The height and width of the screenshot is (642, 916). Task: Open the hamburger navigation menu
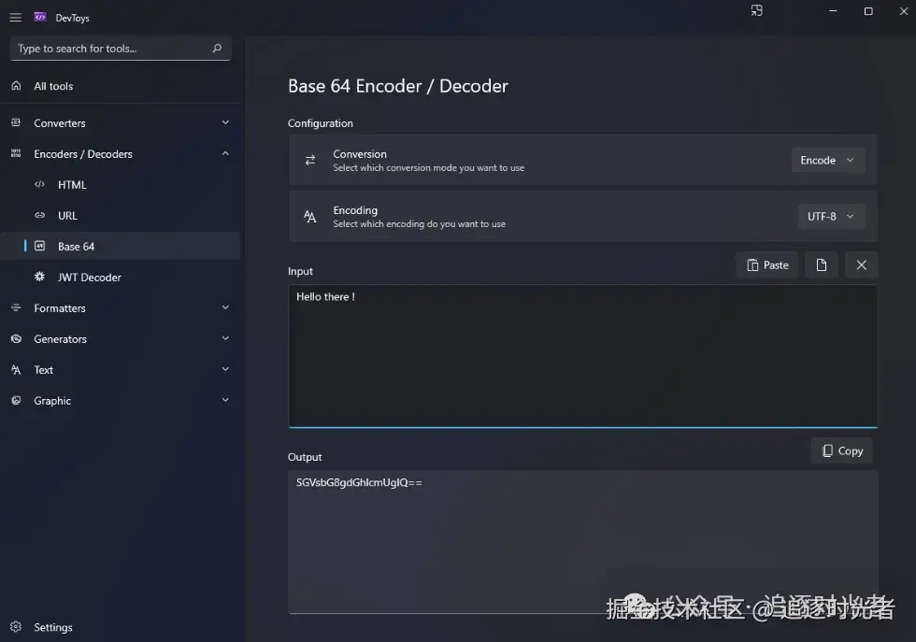(x=16, y=18)
